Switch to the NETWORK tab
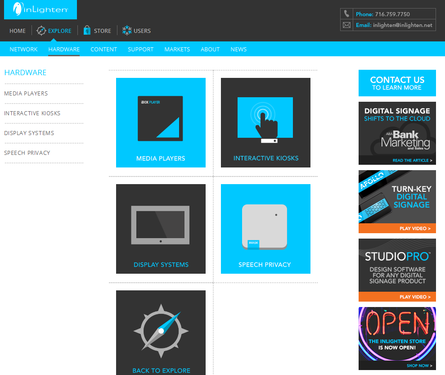This screenshot has width=445, height=375. pos(23,50)
